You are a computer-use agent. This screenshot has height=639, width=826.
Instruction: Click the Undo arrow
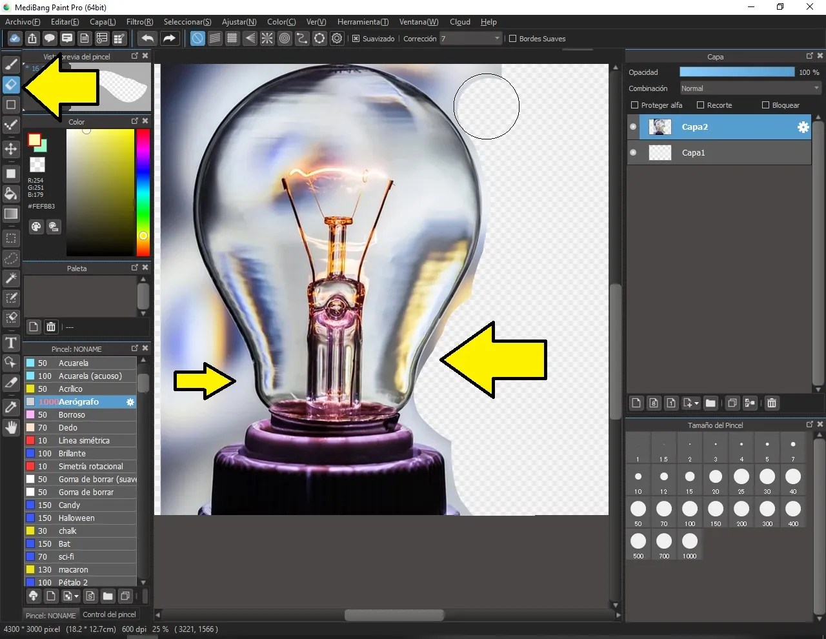coord(148,38)
